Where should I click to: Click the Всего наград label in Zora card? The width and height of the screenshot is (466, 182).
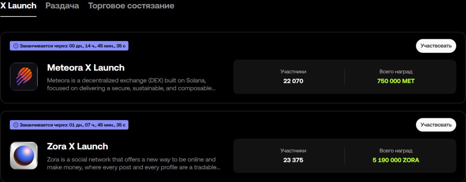click(x=396, y=150)
